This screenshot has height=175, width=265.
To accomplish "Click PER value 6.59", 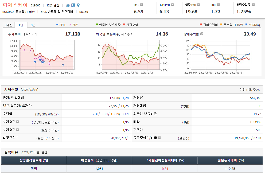I will click(139, 12).
